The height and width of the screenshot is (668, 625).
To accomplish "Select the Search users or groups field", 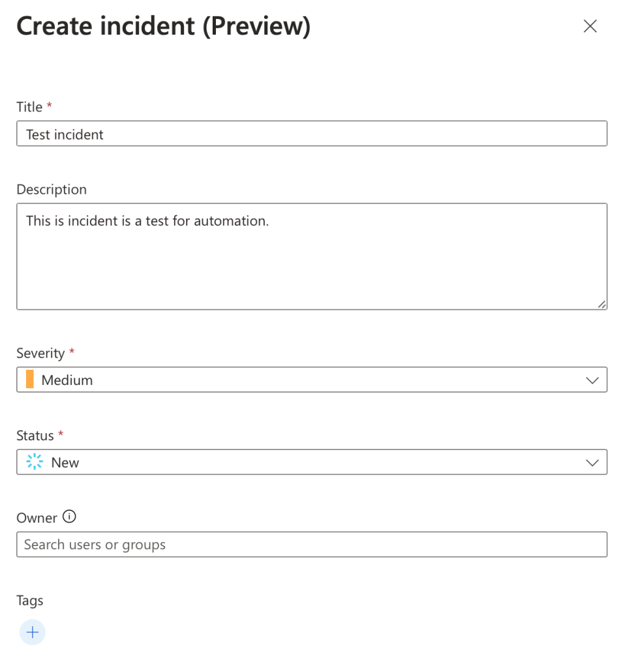I will tap(311, 545).
